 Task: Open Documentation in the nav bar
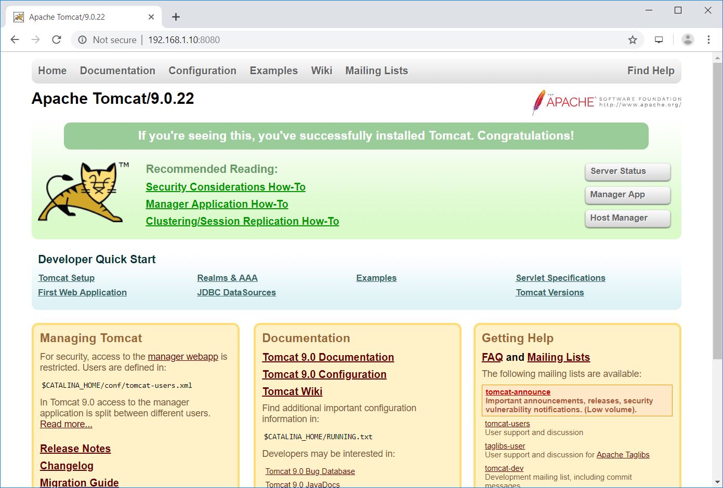tap(117, 71)
